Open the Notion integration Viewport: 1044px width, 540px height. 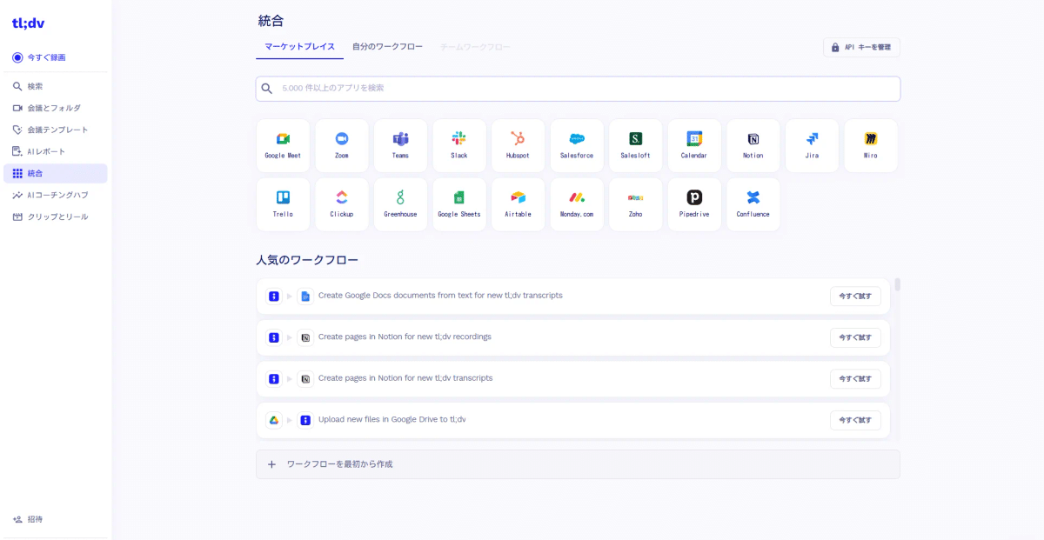(753, 145)
